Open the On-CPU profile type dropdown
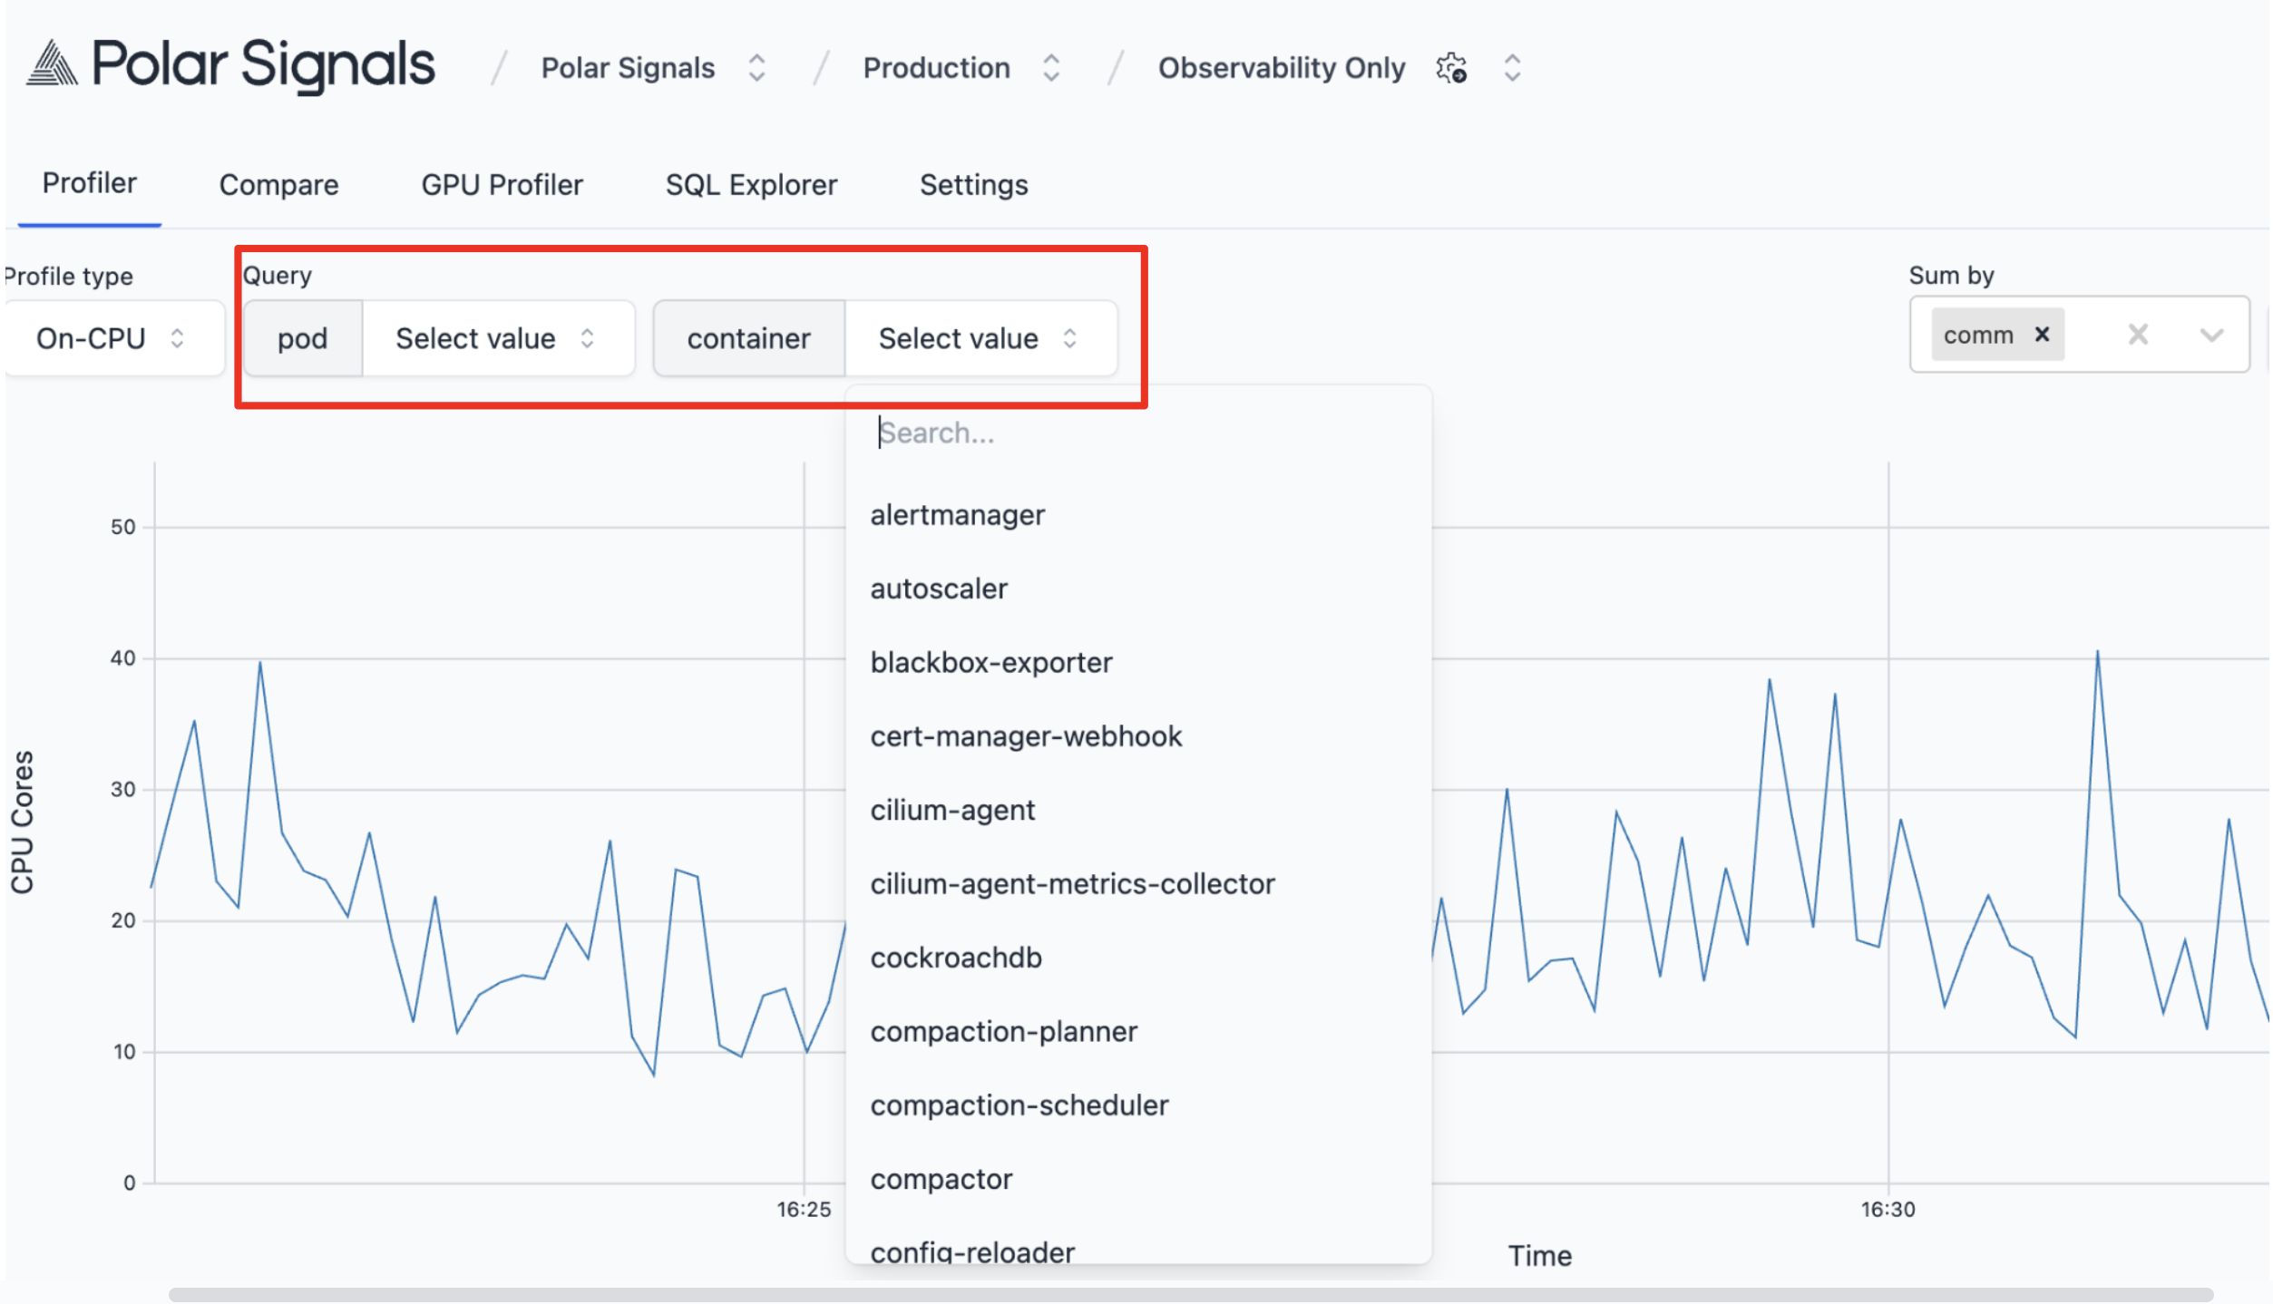Screen dimensions: 2273x1304 point(112,338)
